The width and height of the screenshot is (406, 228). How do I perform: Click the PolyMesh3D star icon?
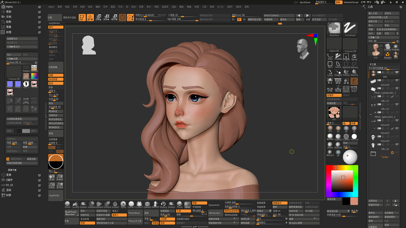[x=396, y=47]
